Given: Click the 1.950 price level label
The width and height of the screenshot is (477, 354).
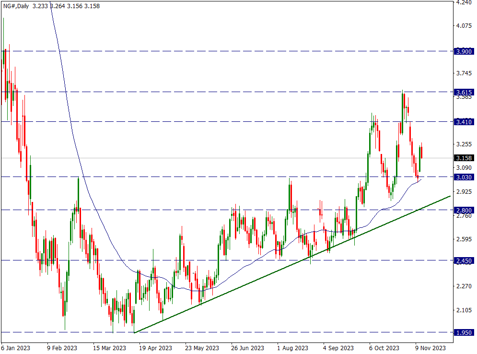Looking at the screenshot, I should [x=464, y=333].
